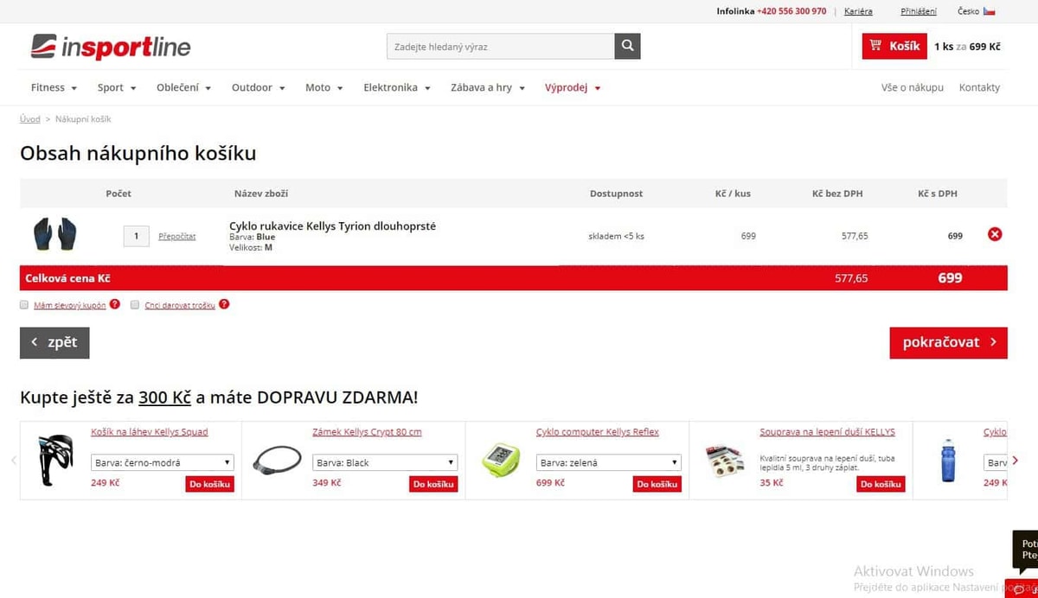Screen dimensions: 1038x598
Task: Add Cyklo computer Kellys Reflex to cart
Action: point(657,484)
